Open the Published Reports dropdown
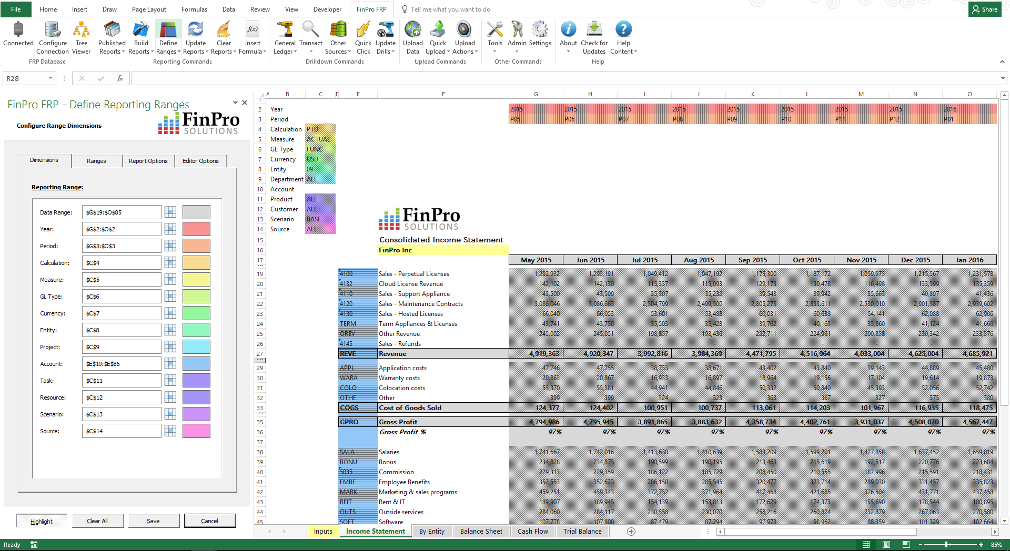The image size is (1010, 551). tap(112, 37)
